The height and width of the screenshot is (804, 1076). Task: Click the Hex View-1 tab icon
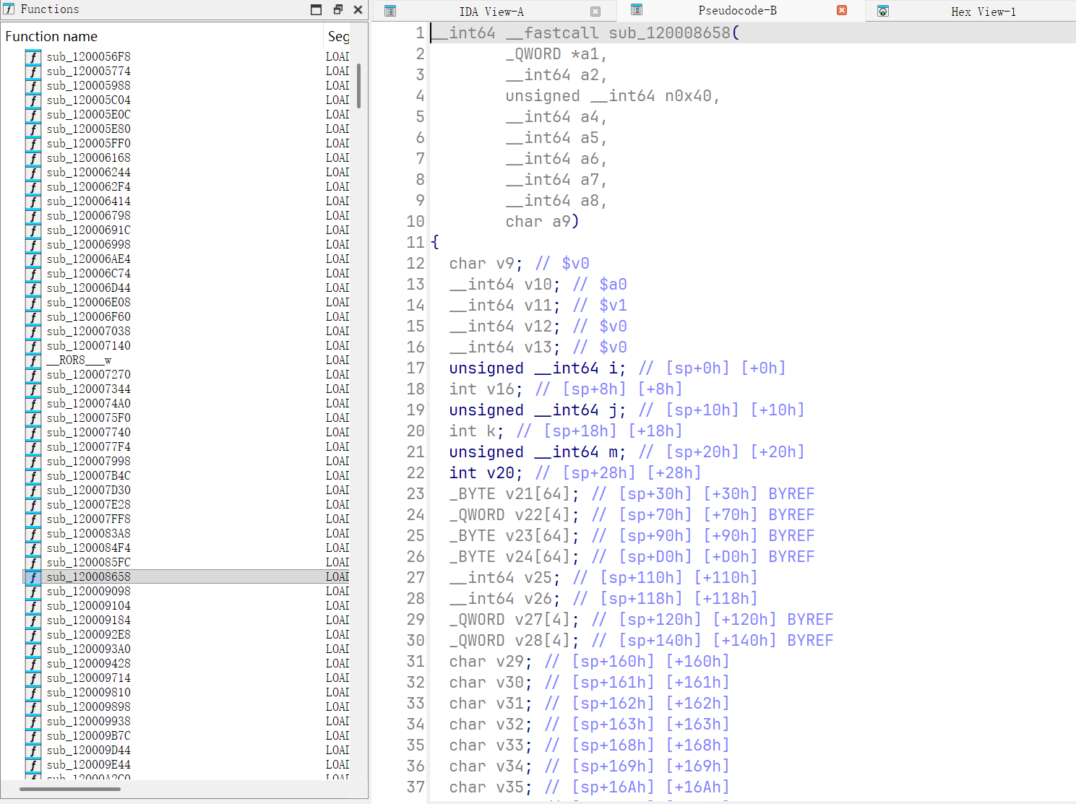(885, 11)
